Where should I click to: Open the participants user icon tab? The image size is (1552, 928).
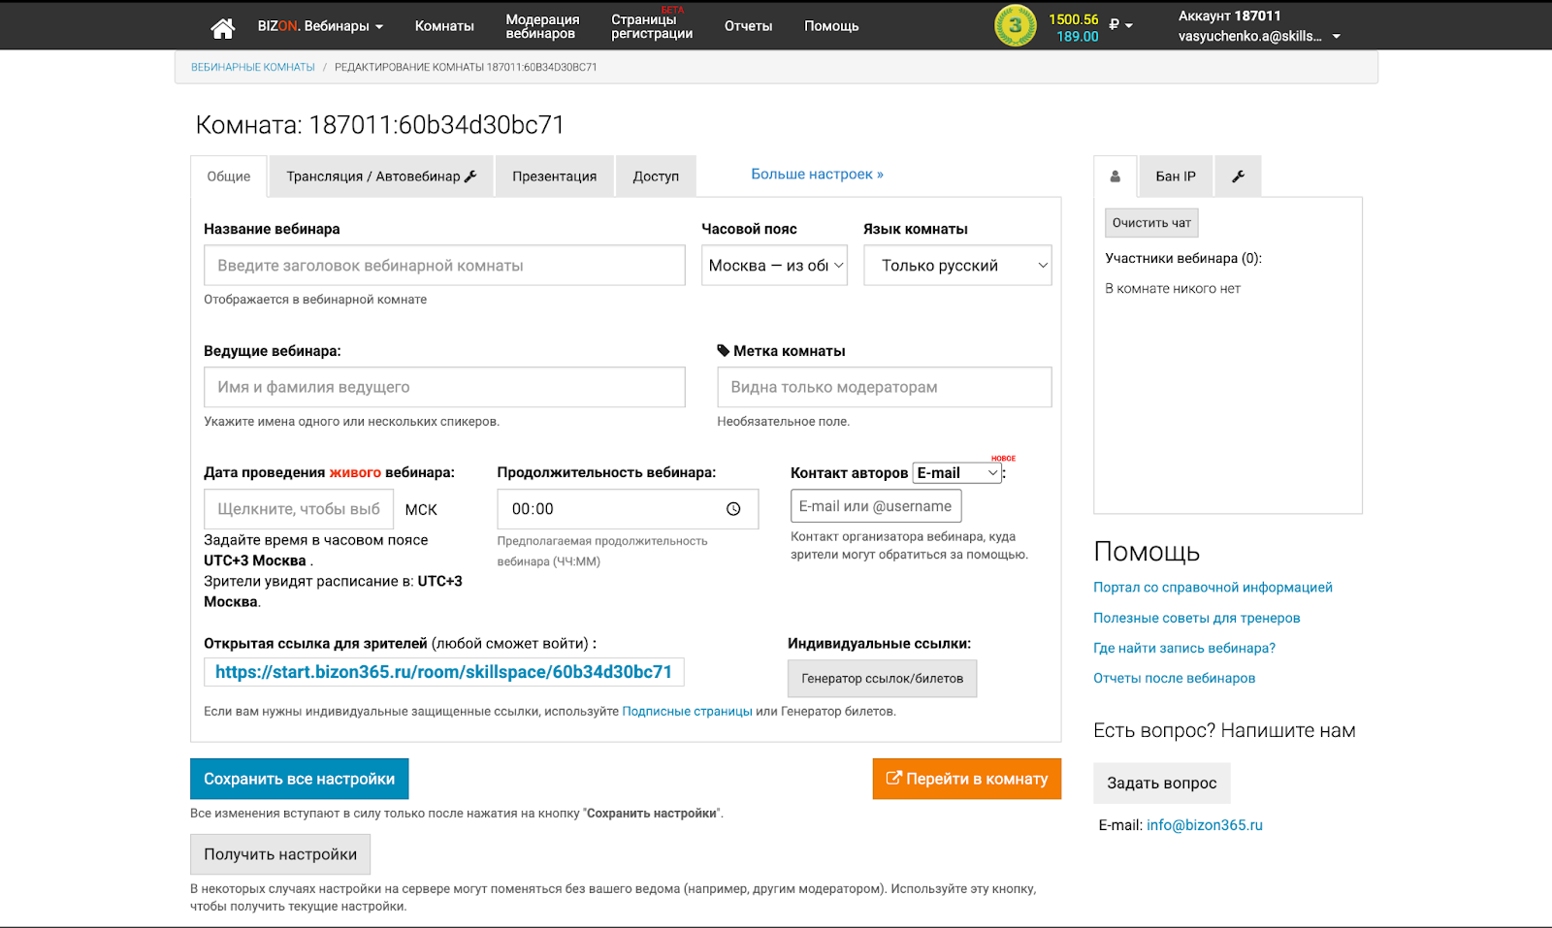pyautogui.click(x=1115, y=176)
